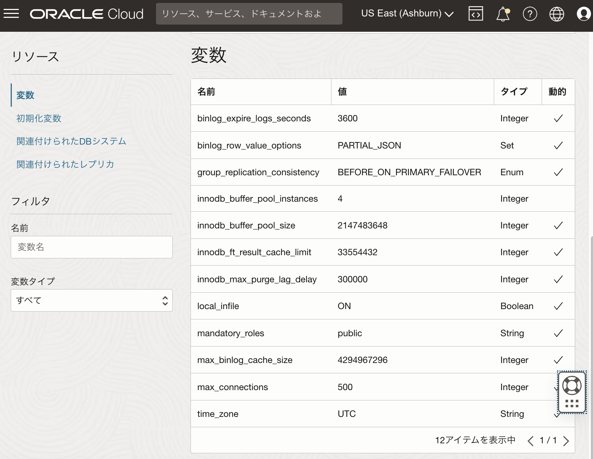Click innodb_buffer_pool_instances variable name
This screenshot has height=459, width=593.
[258, 199]
